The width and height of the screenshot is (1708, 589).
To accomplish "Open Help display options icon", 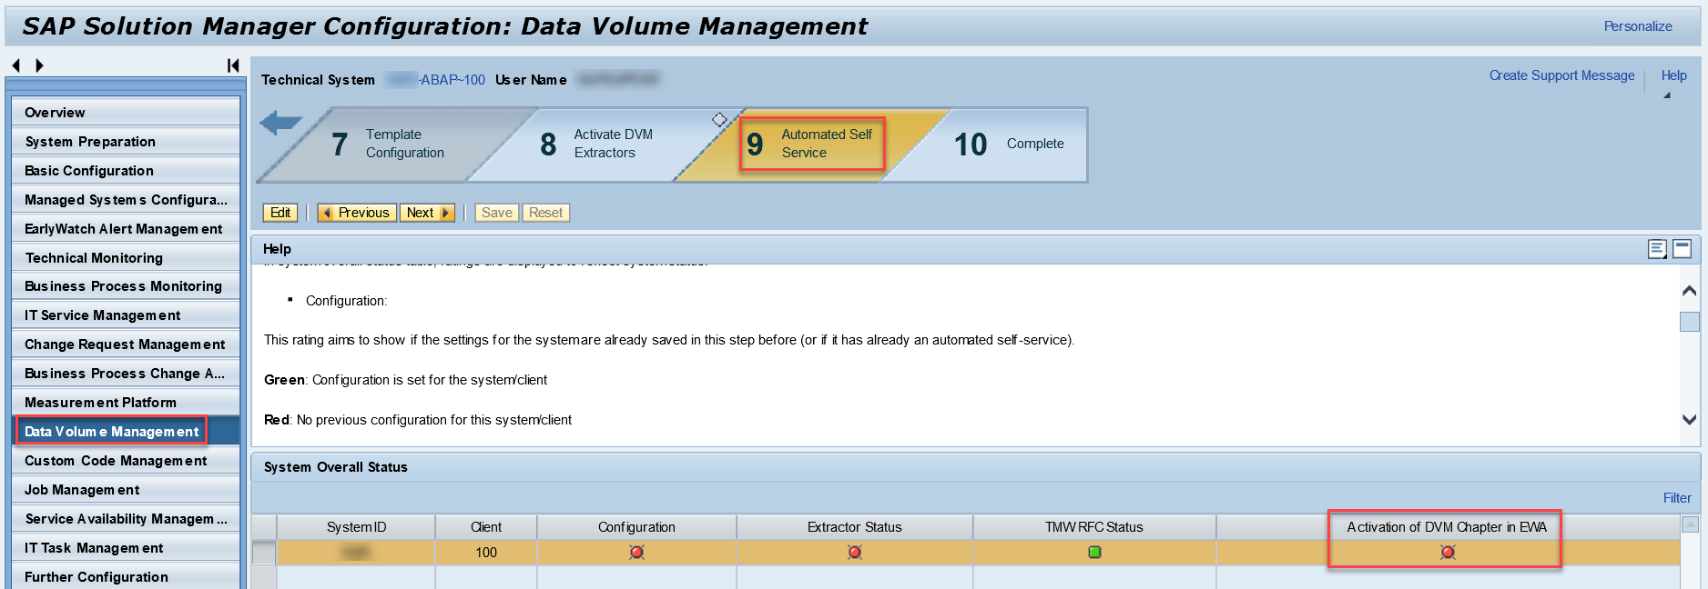I will [x=1658, y=249].
